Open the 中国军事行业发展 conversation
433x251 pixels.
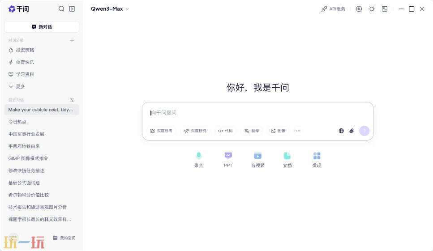pos(42,134)
